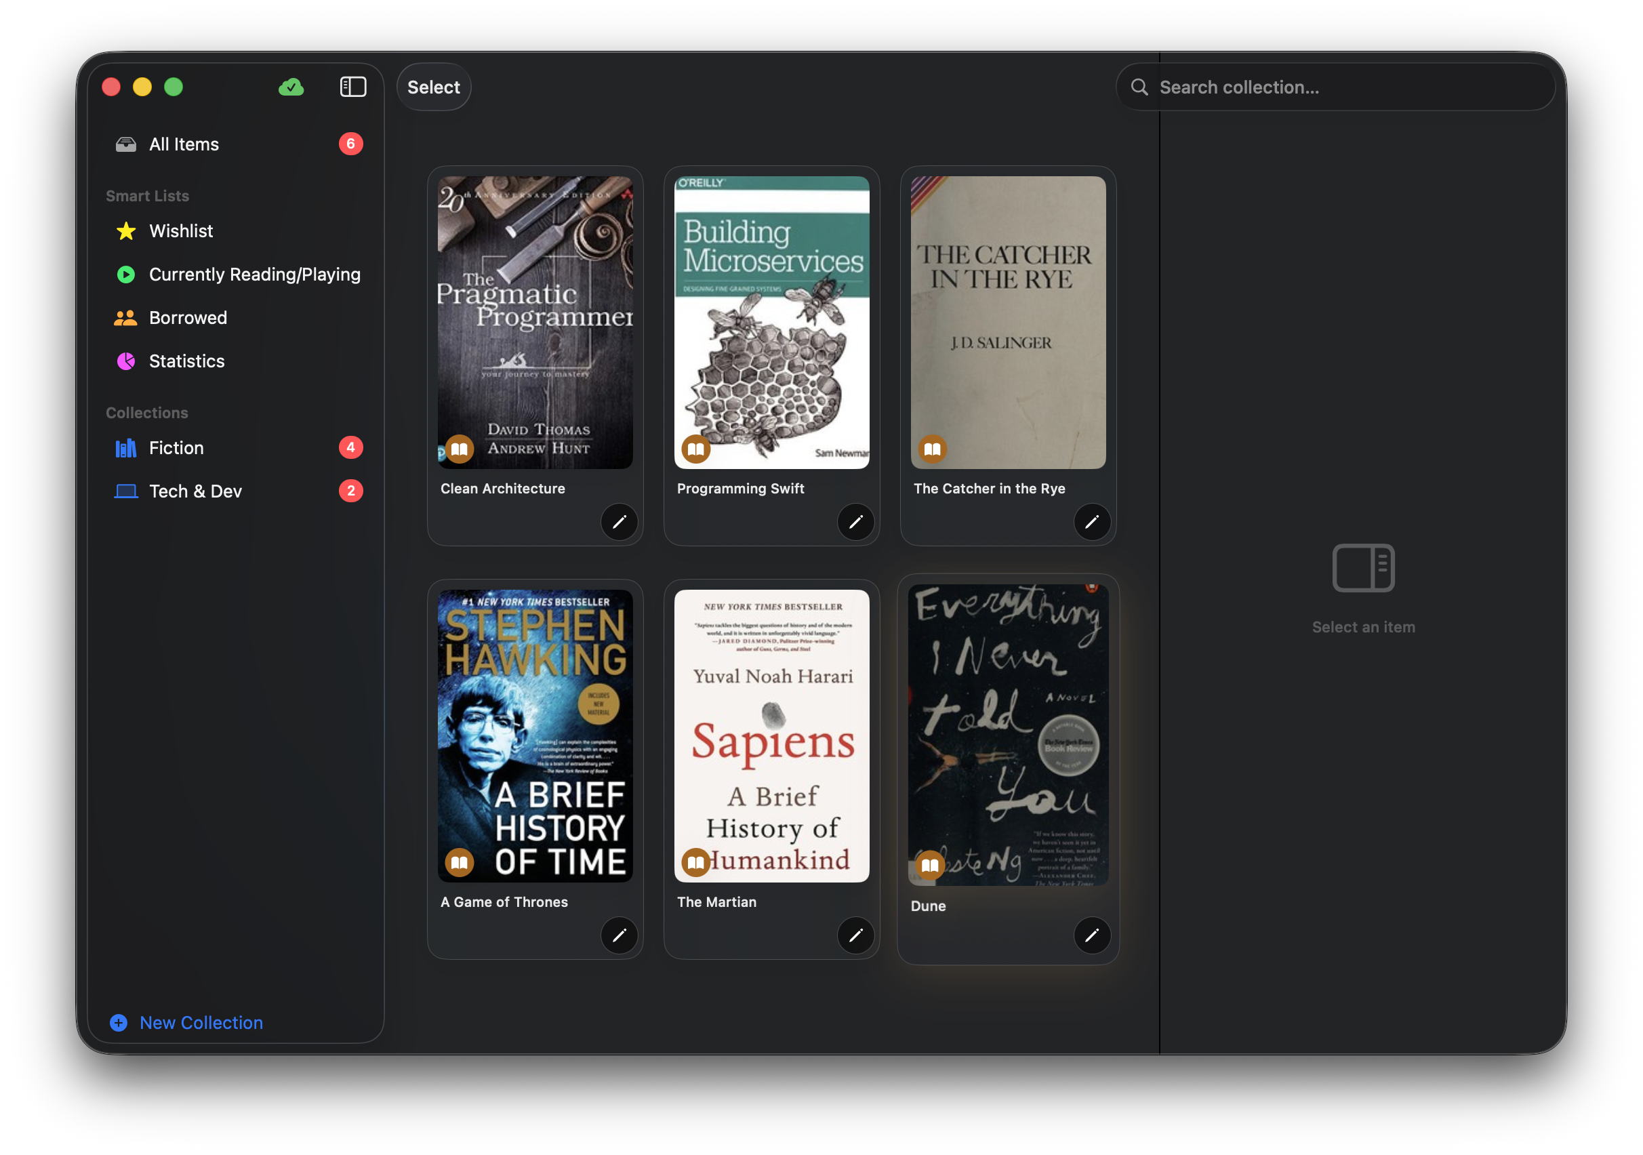Click the All Items tray icon

[126, 144]
